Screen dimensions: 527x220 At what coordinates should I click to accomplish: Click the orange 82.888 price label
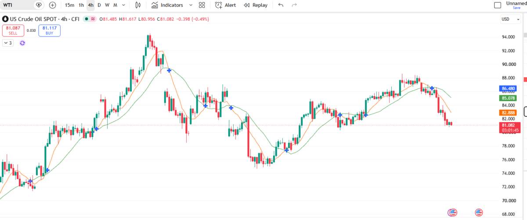tap(508, 113)
